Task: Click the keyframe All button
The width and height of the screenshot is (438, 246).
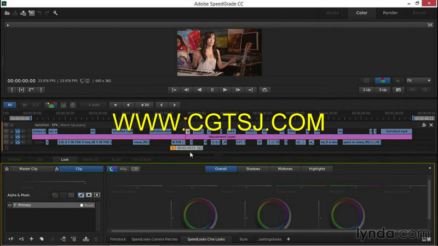Action: point(145,105)
